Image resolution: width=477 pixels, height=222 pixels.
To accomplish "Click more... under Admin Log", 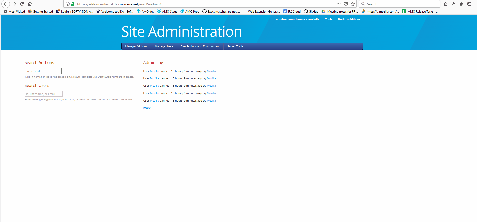I will pos(148,108).
